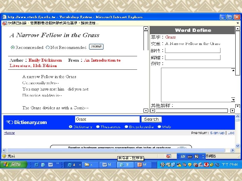Screen dimensions: 242x181
Task: Click the pop-up blocker icon in status bar
Action: coord(169,156)
